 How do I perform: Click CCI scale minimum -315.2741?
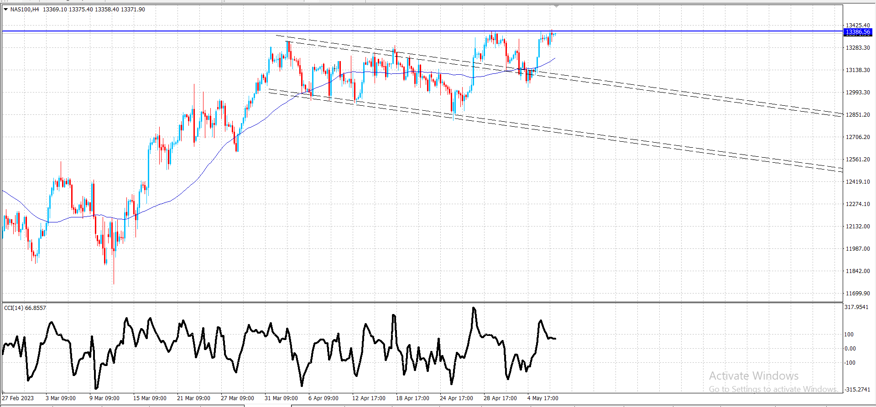coord(857,390)
